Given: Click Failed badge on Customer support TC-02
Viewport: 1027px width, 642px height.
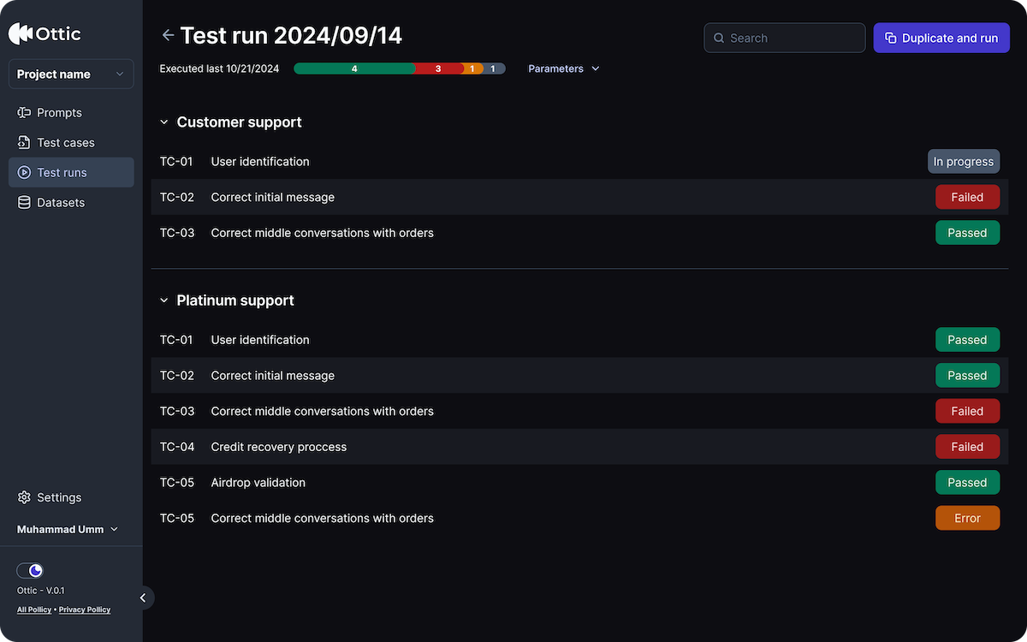Looking at the screenshot, I should tap(967, 197).
